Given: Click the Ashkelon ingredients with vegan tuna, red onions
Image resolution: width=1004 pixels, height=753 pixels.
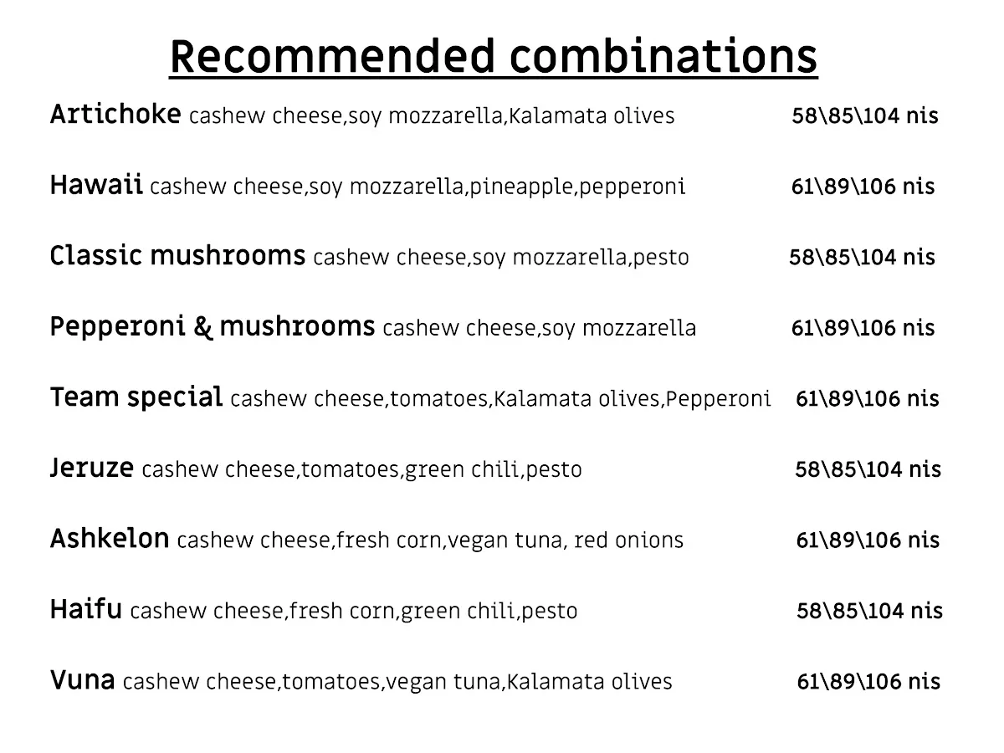Looking at the screenshot, I should (430, 540).
